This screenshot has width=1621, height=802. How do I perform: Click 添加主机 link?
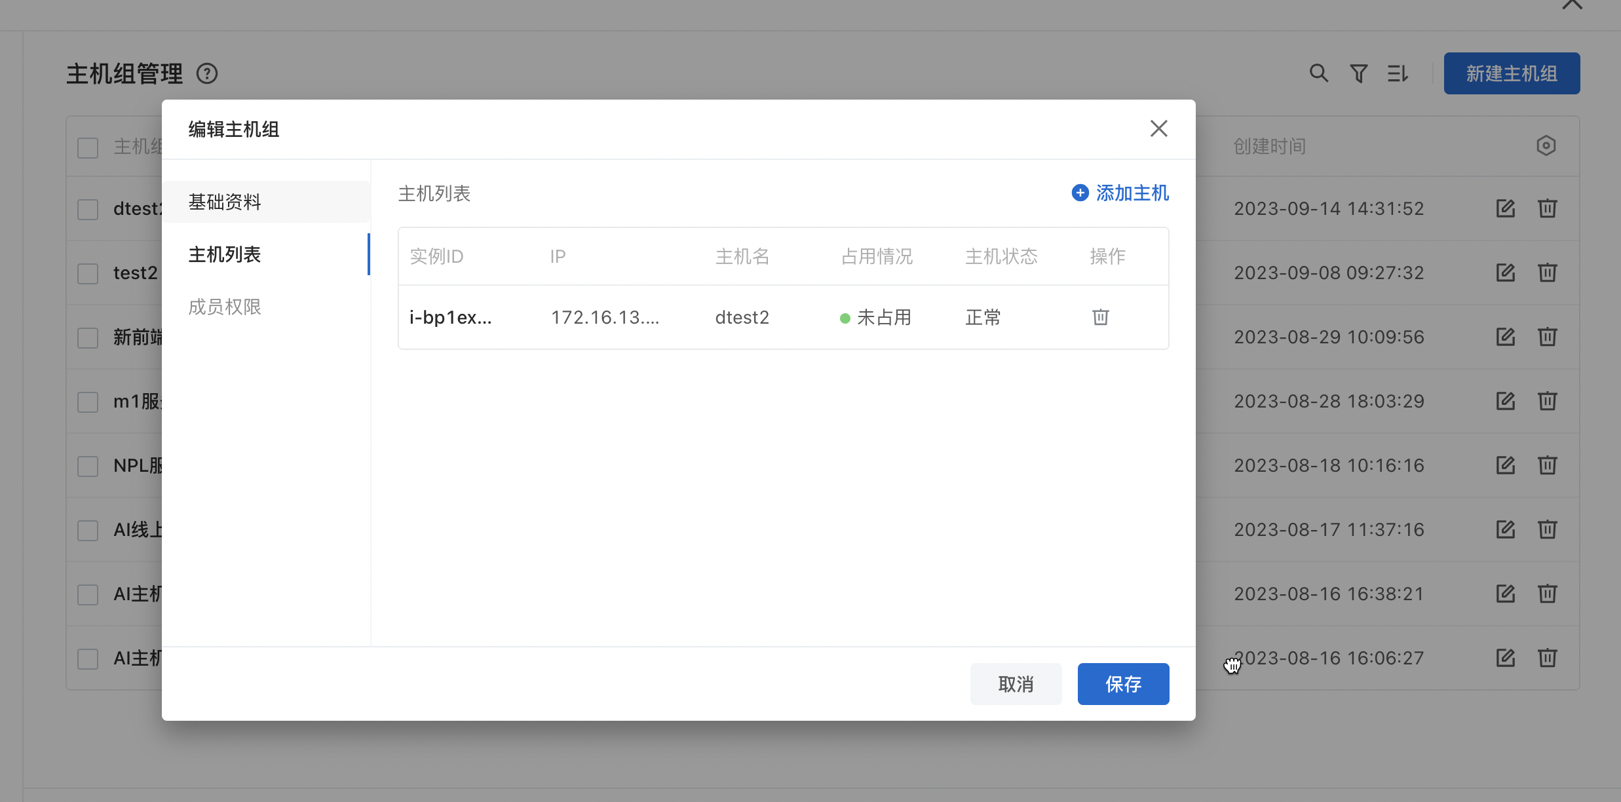pos(1120,193)
